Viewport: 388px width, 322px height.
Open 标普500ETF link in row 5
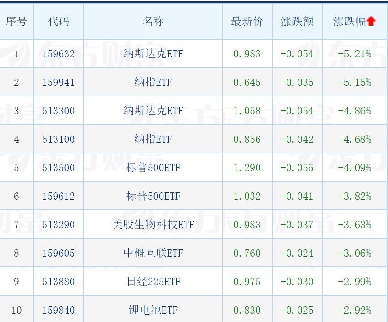153,168
